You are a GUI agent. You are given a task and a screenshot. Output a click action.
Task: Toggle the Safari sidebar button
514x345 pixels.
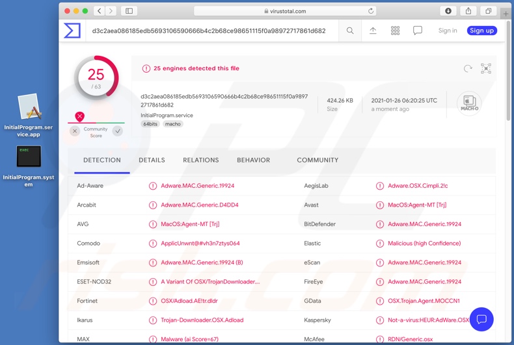coord(129,11)
